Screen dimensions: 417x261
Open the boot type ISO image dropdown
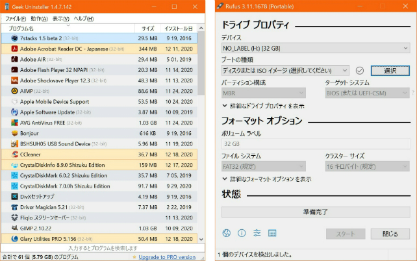(285, 71)
